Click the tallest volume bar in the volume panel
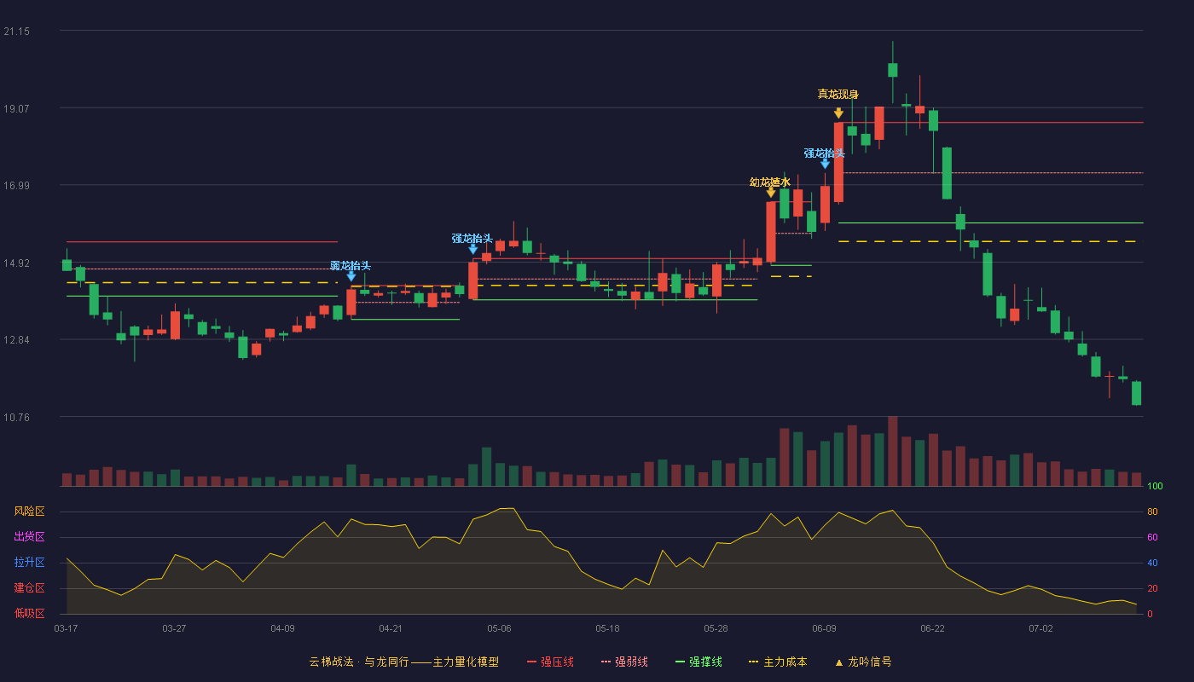Viewport: 1194px width, 682px height. pyautogui.click(x=892, y=451)
